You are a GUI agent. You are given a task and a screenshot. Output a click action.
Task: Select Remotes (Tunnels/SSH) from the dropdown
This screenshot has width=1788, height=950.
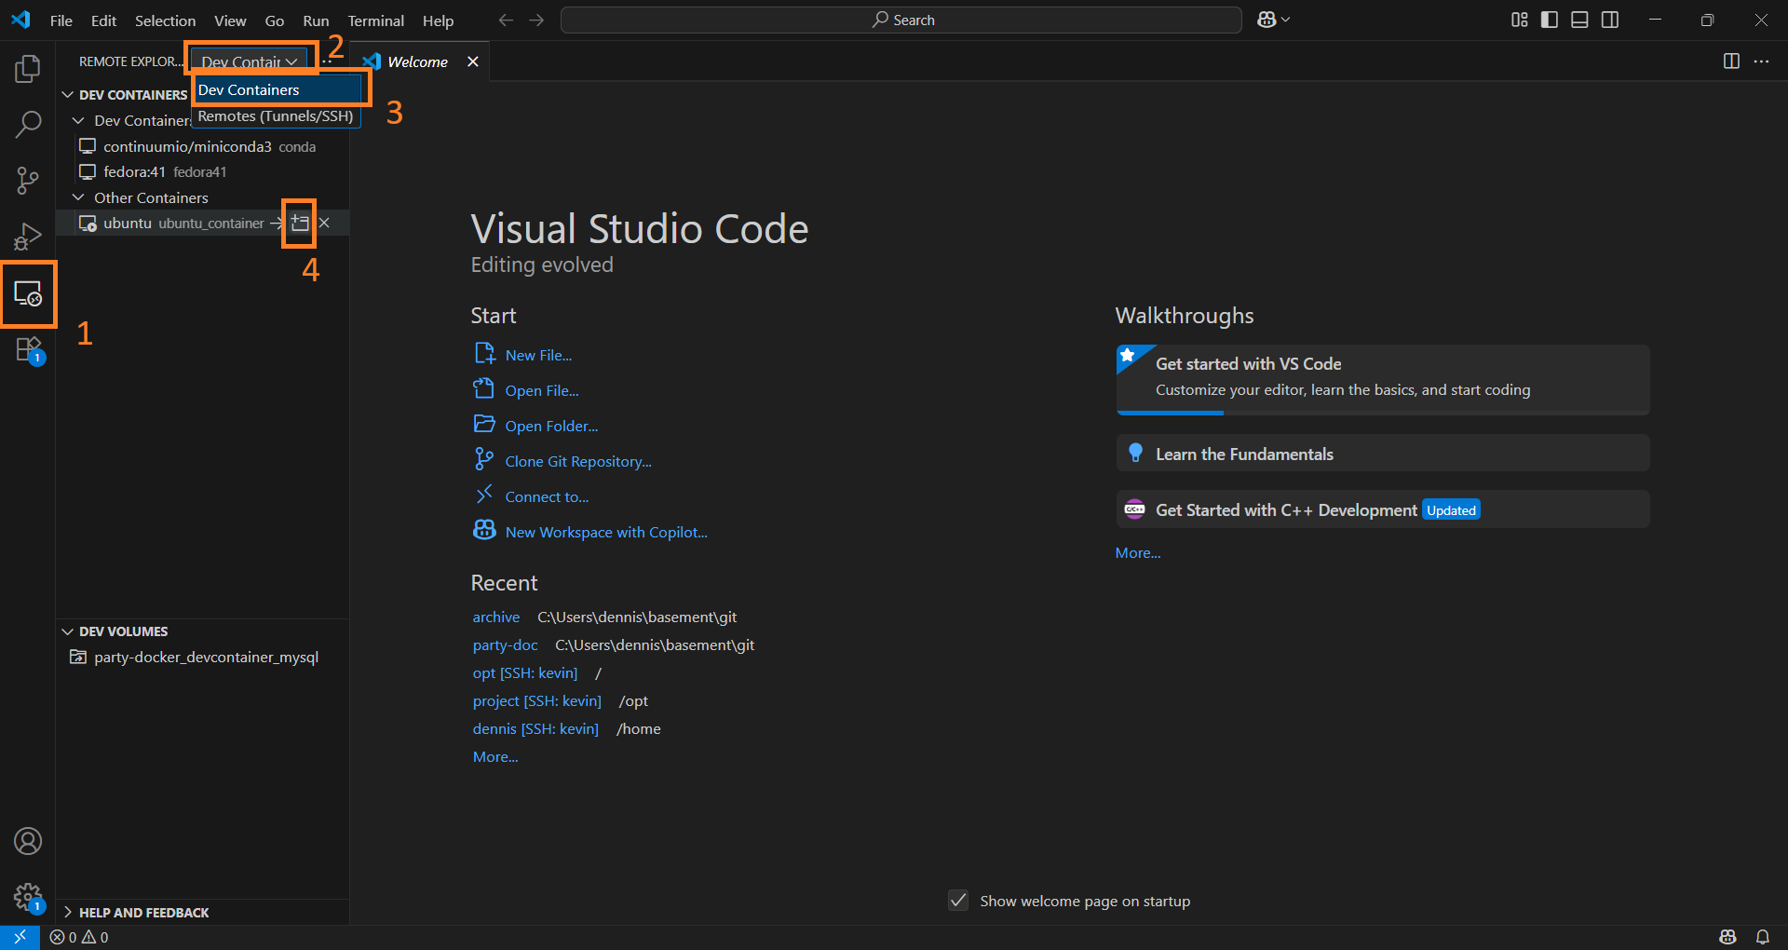[275, 116]
